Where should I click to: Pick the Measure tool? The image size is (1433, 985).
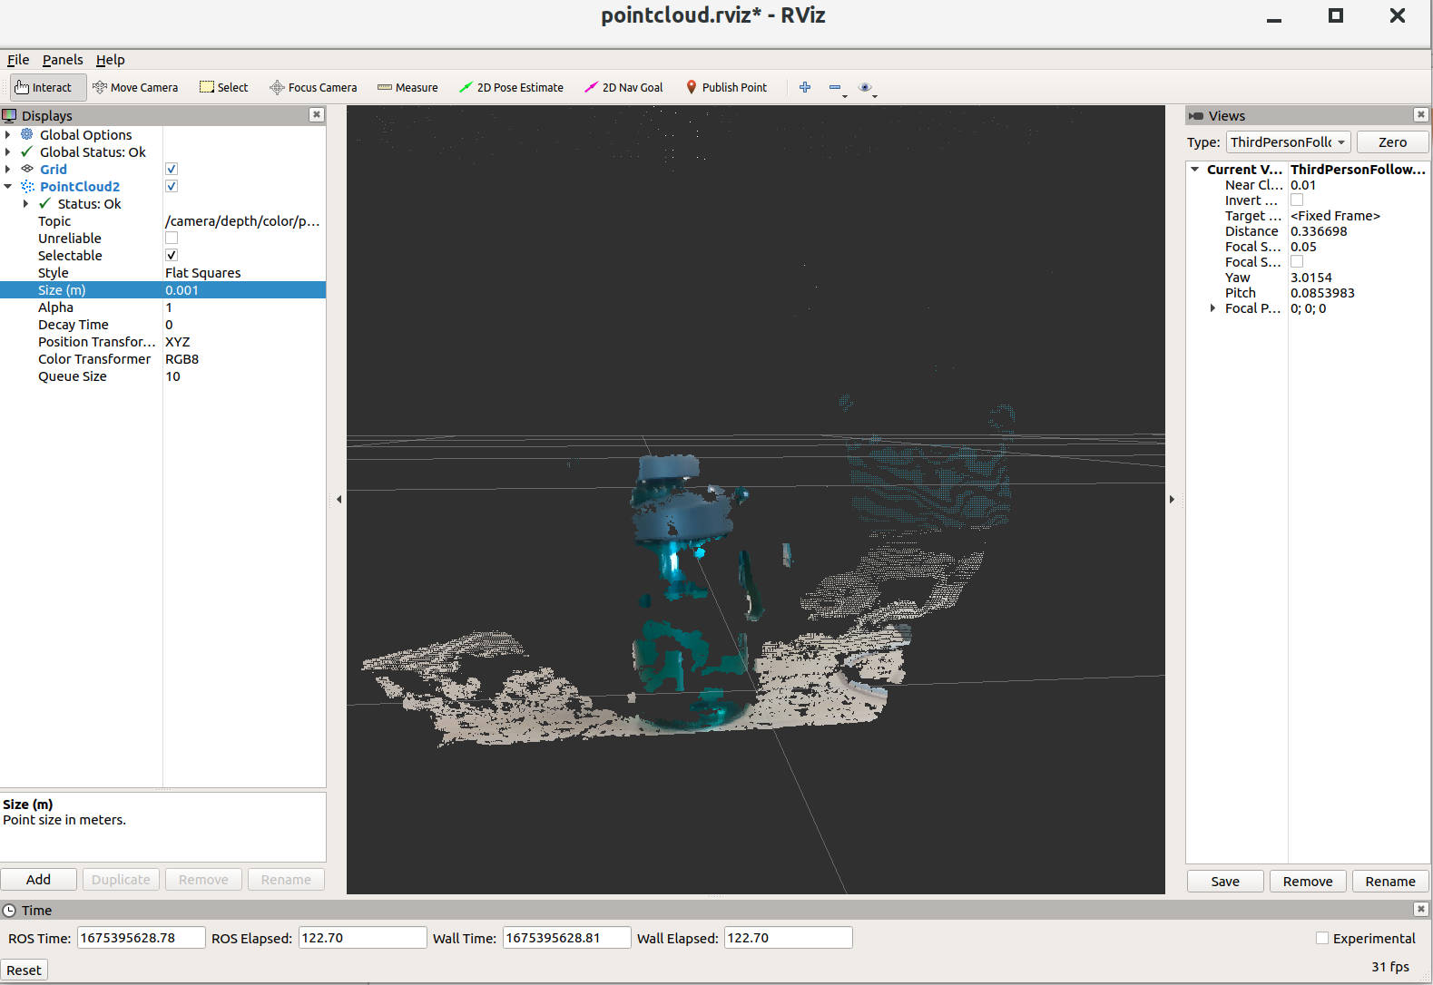(407, 88)
